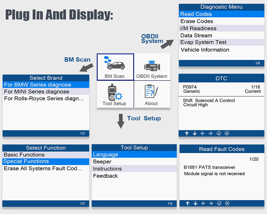The height and width of the screenshot is (214, 267).
Task: Select Special Functions row
Action: click(x=46, y=161)
